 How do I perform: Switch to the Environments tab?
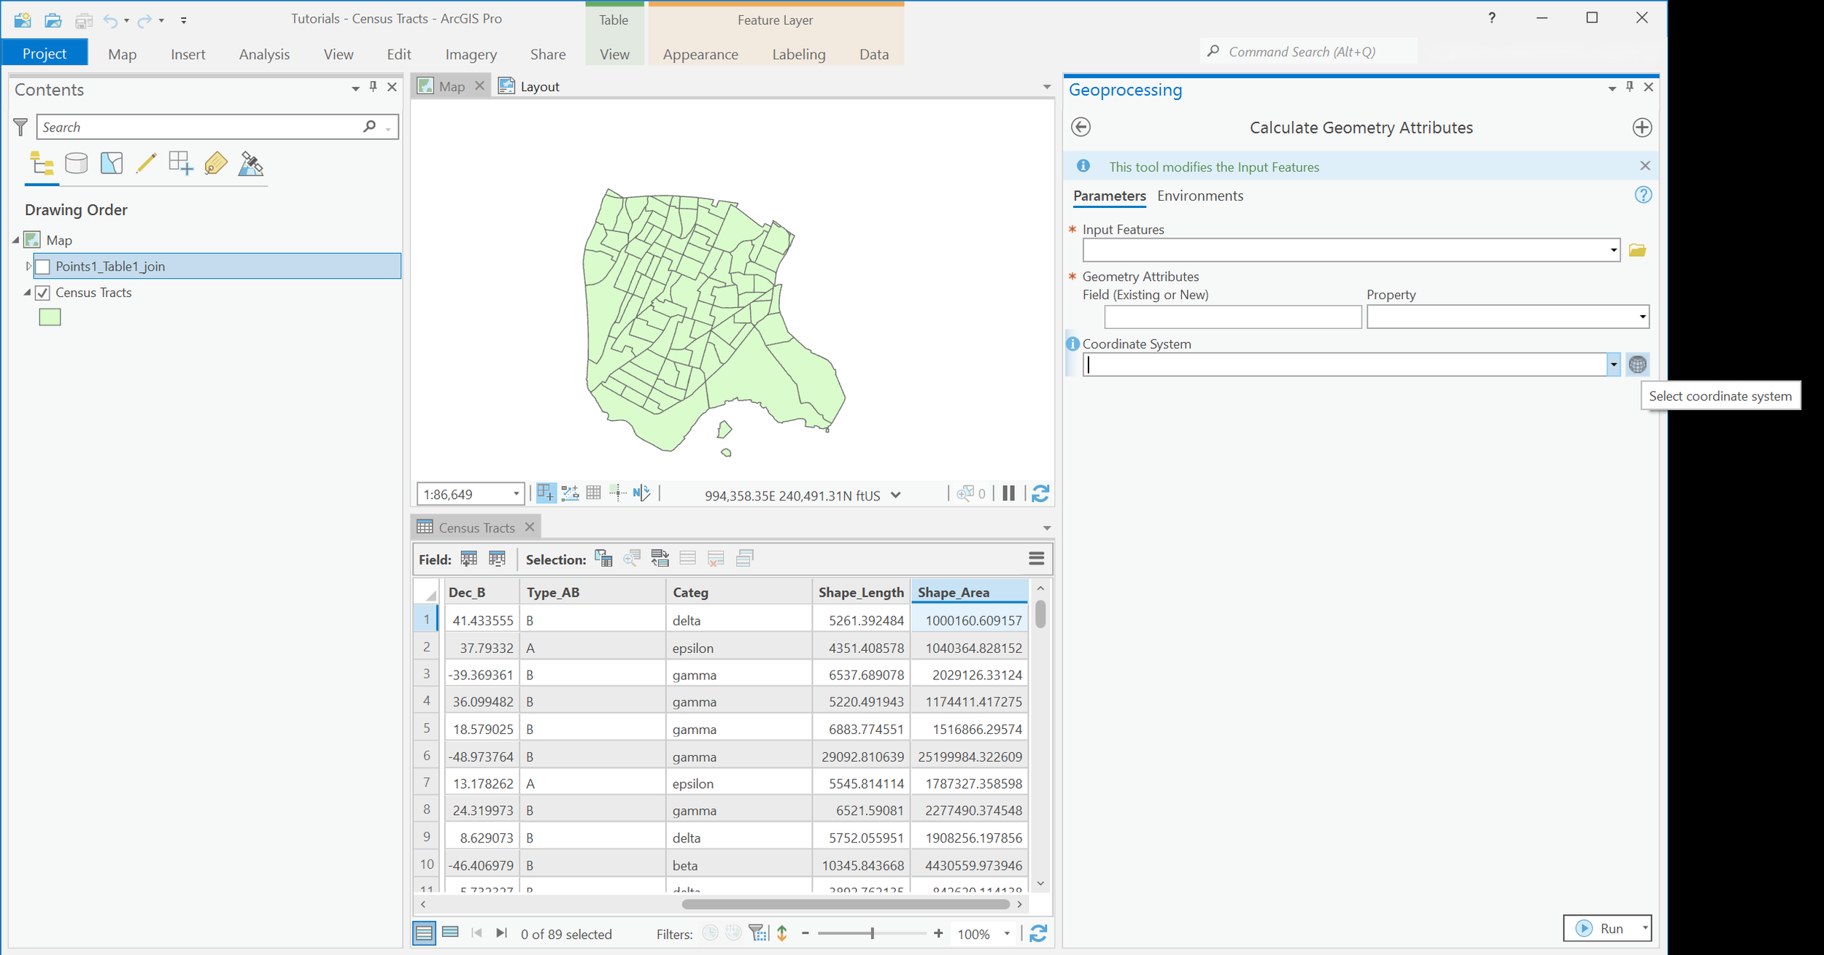tap(1200, 196)
